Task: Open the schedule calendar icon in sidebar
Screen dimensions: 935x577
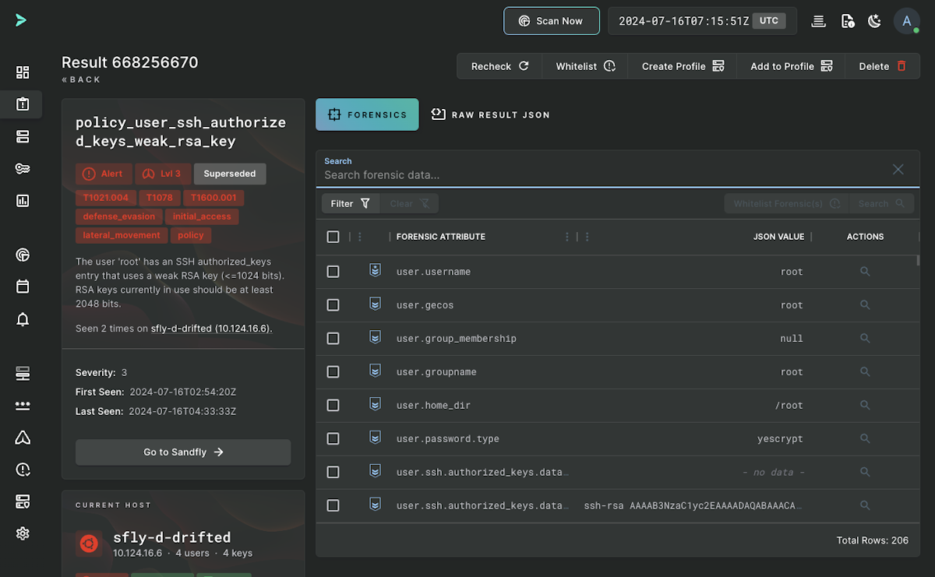Action: click(x=23, y=286)
